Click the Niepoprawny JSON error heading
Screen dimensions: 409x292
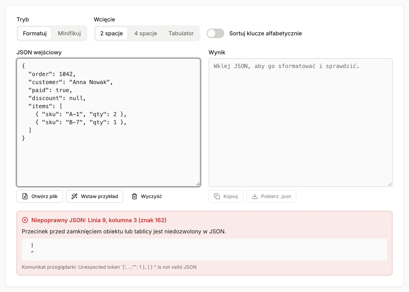point(99,220)
